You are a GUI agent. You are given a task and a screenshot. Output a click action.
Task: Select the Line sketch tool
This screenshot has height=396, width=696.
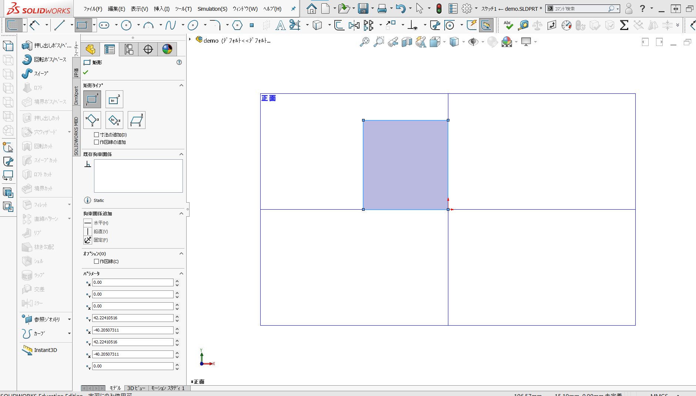click(60, 25)
